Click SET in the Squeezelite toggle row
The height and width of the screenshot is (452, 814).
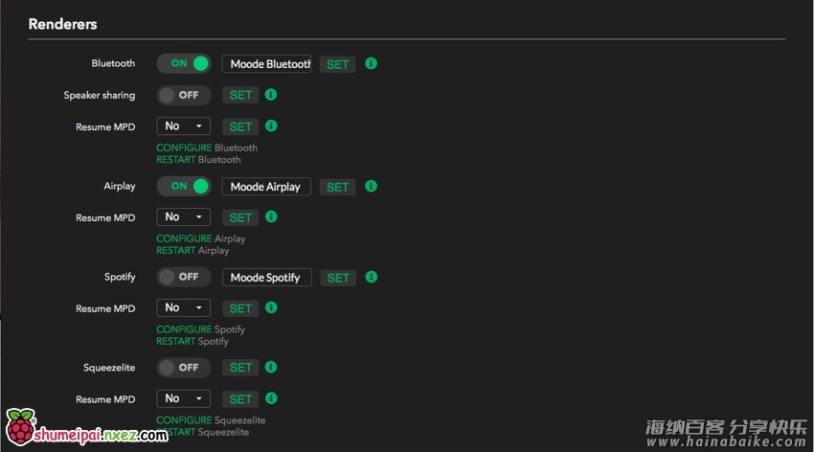pos(240,368)
